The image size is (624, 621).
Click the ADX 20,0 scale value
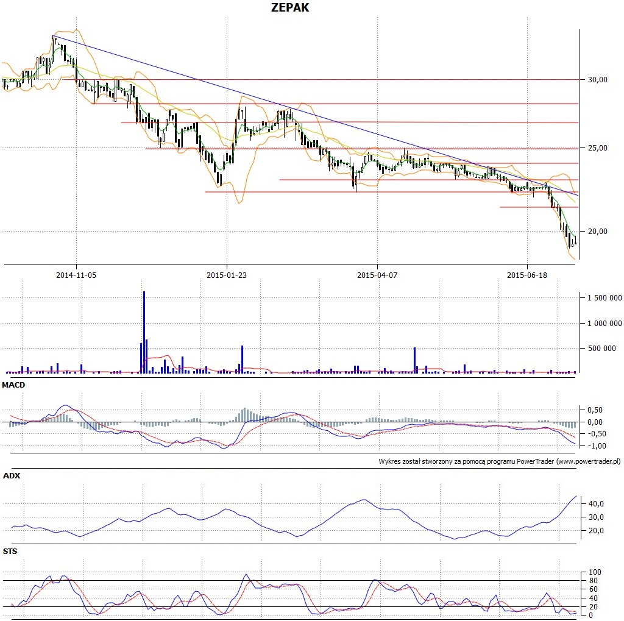point(596,531)
